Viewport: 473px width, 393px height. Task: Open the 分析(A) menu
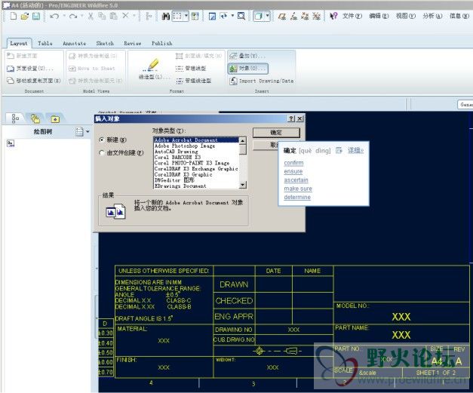(432, 16)
